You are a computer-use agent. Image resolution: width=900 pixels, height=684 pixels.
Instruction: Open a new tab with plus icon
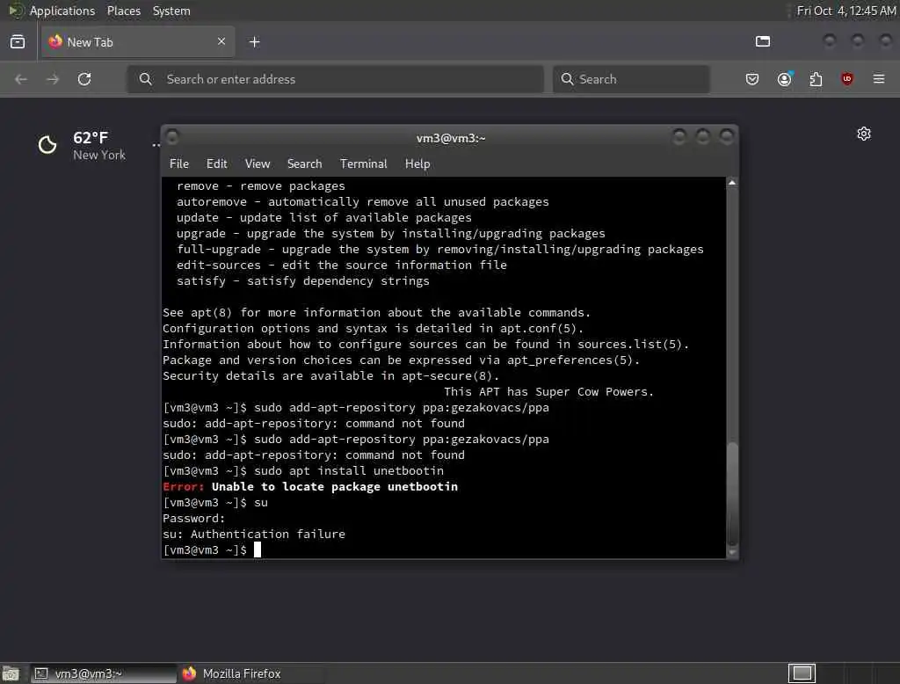coord(255,42)
